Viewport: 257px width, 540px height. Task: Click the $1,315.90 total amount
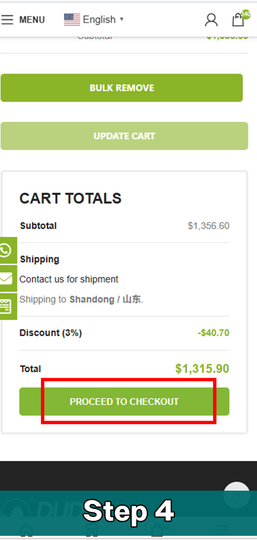[x=202, y=369]
